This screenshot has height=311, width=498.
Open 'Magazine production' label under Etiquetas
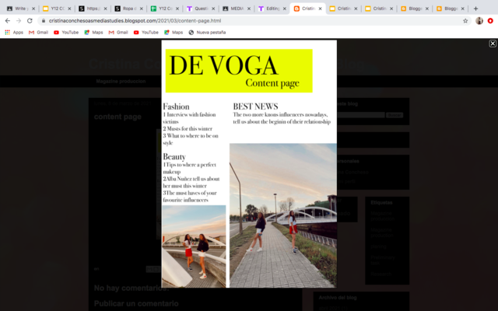pos(382,232)
